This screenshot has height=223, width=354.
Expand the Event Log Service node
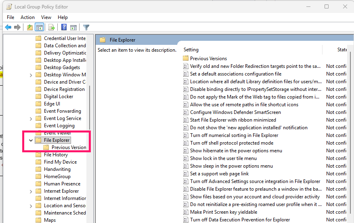point(31,119)
